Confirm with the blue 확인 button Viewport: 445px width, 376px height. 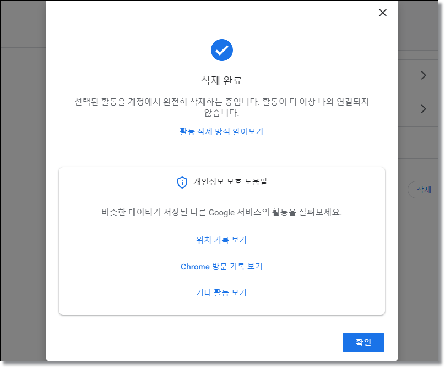pyautogui.click(x=363, y=342)
